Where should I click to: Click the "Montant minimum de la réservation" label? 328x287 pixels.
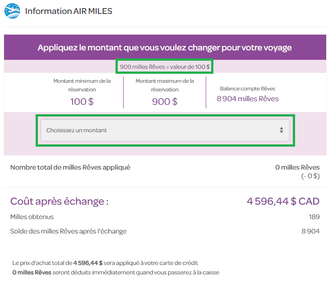coord(82,85)
